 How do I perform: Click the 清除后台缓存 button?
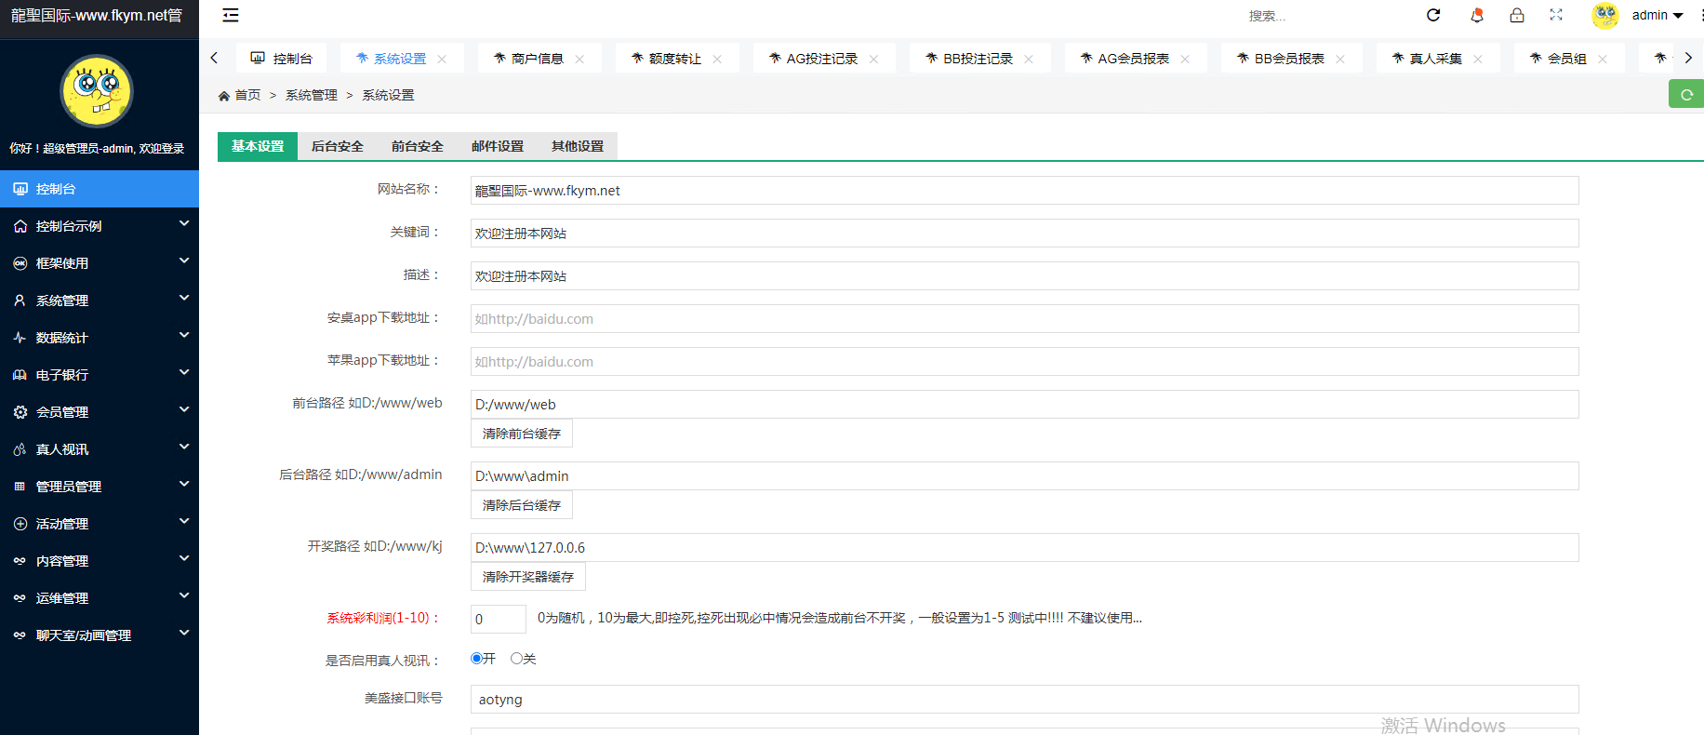522,505
